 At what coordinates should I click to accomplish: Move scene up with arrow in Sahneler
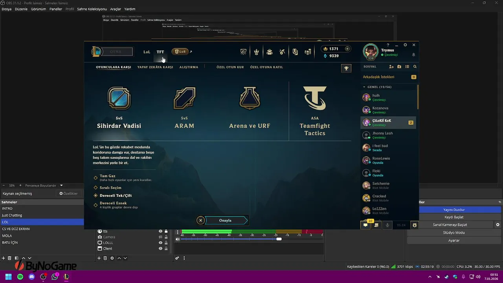[x=23, y=258]
